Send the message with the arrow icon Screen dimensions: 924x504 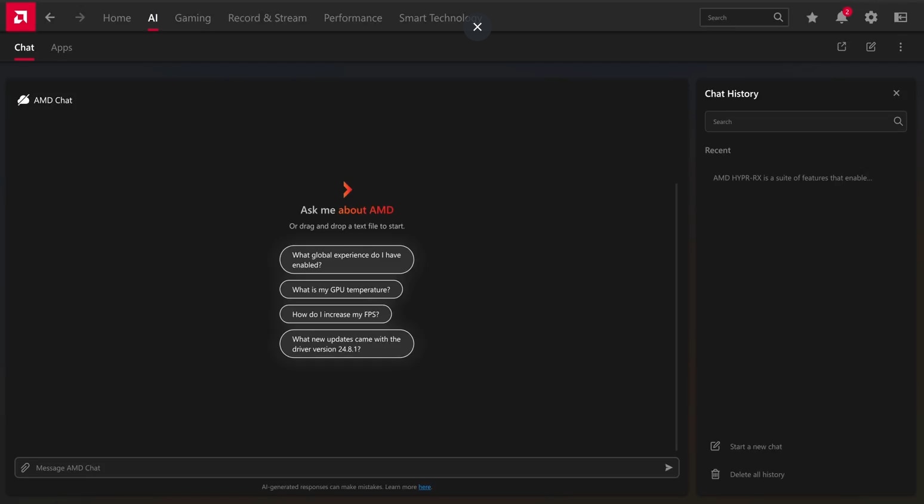point(669,468)
